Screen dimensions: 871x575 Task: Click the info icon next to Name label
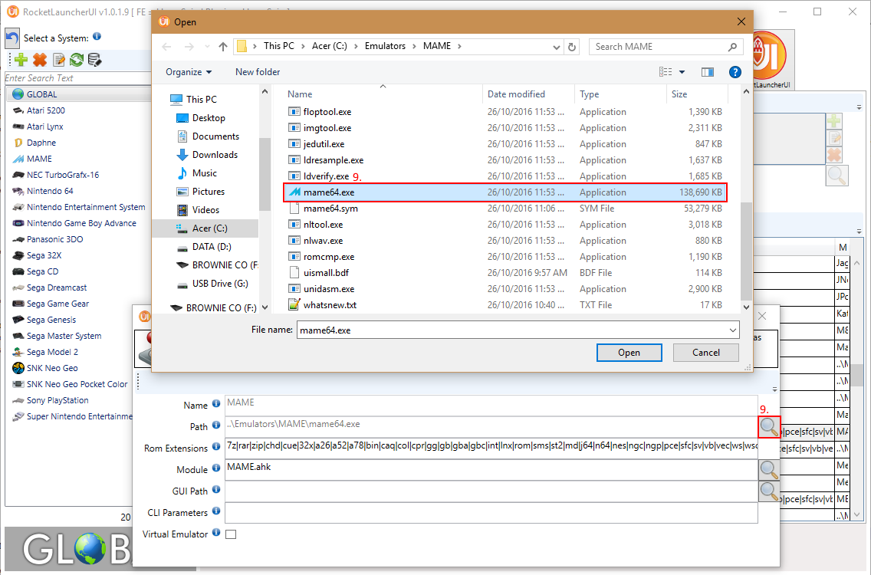coord(216,404)
